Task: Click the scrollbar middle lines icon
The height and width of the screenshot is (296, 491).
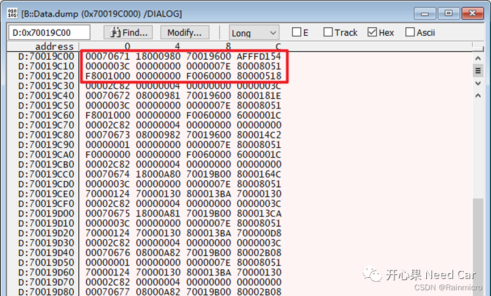Action: tap(478, 70)
